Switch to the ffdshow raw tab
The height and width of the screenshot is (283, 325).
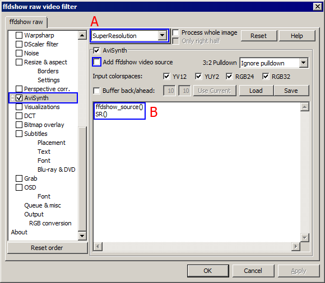(x=26, y=22)
